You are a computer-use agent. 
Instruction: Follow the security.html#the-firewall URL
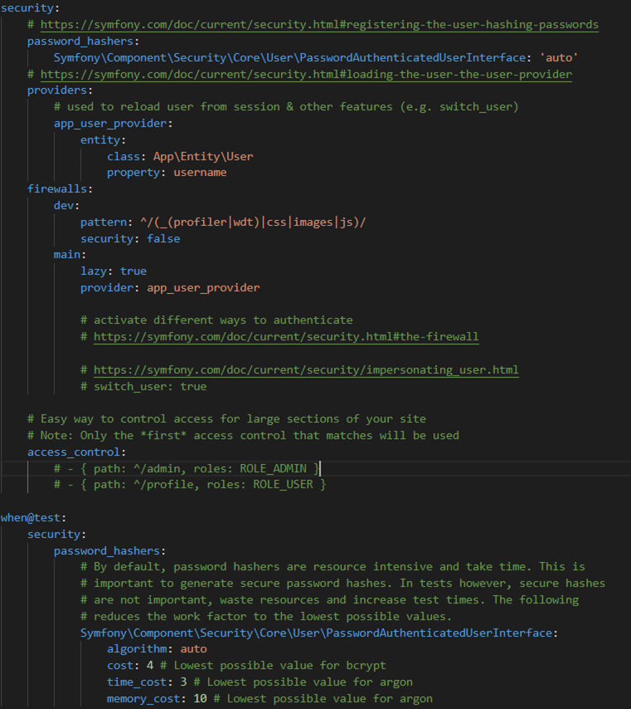tap(285, 336)
